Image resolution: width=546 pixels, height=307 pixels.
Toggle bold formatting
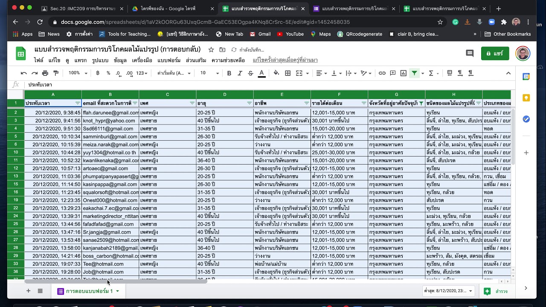[229, 73]
